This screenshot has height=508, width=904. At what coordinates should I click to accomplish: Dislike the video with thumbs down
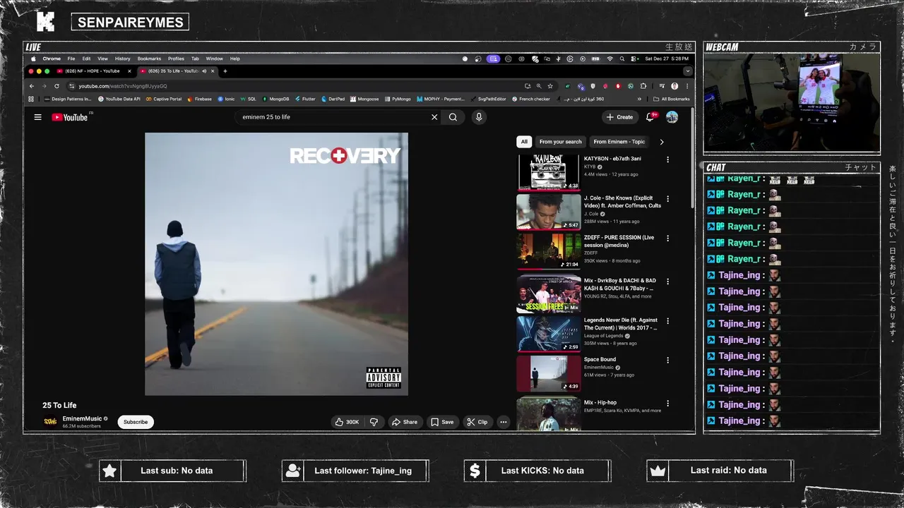[x=374, y=422]
